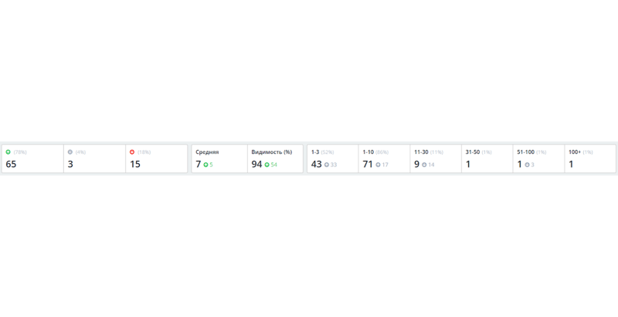
Task: Click the green change icon beside visibility 94
Action: (267, 165)
